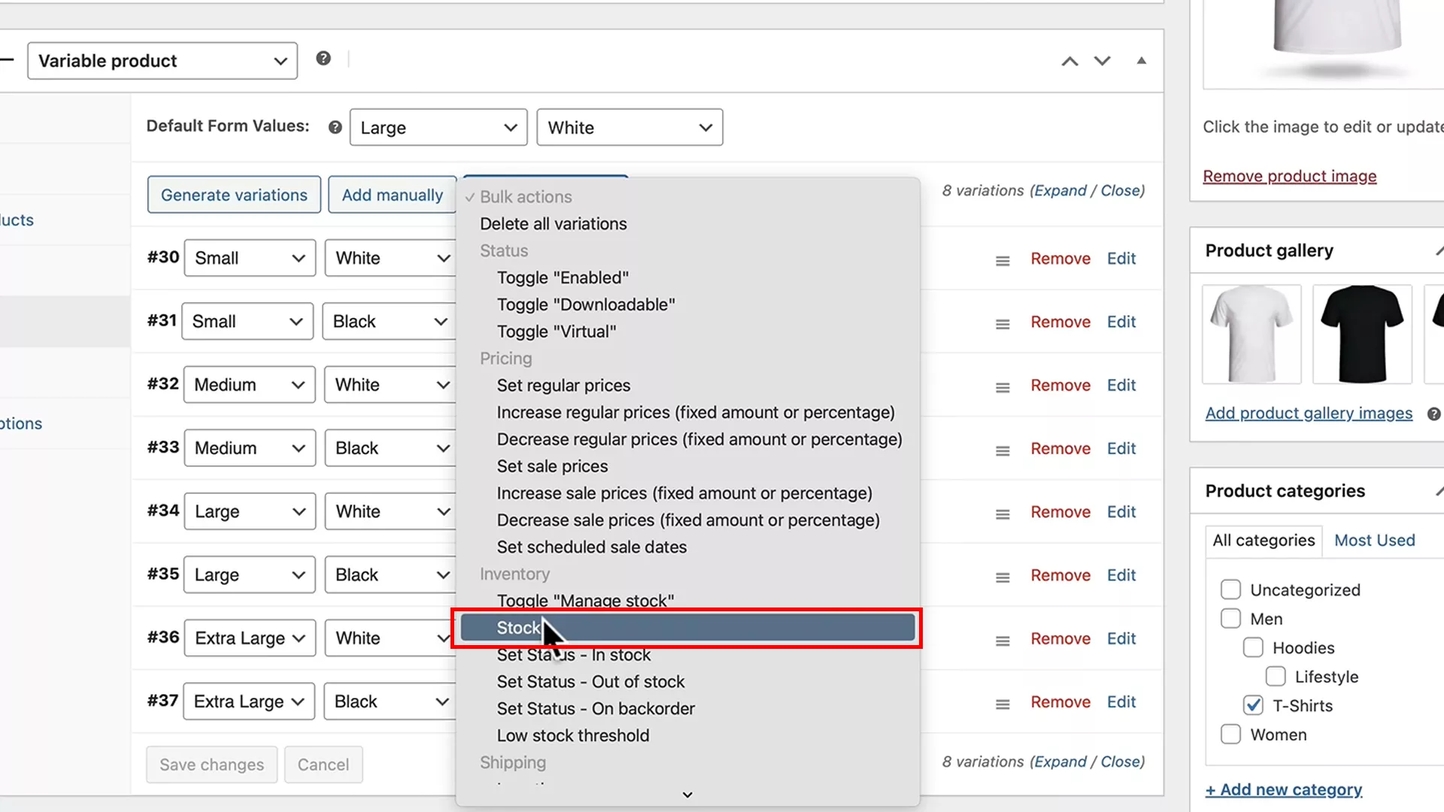The height and width of the screenshot is (812, 1444).
Task: Click the help icon beside Add product gallery images
Action: click(x=1433, y=414)
